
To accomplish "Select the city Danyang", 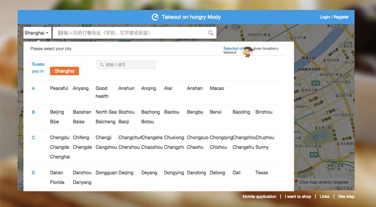I will pos(82,182).
